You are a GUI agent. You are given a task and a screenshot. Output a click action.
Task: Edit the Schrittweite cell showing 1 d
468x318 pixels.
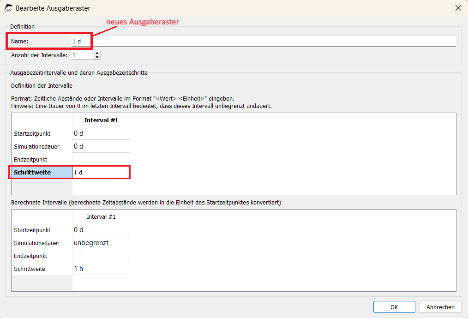click(101, 172)
